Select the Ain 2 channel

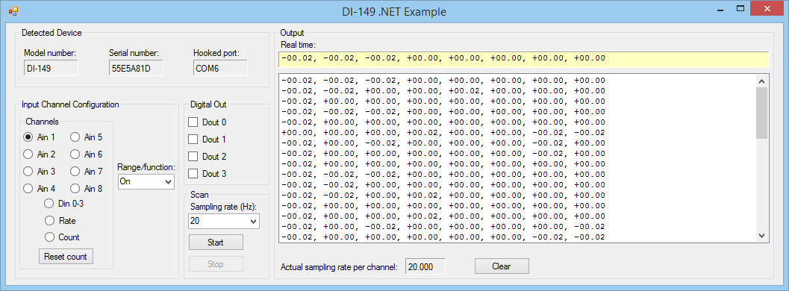40,154
